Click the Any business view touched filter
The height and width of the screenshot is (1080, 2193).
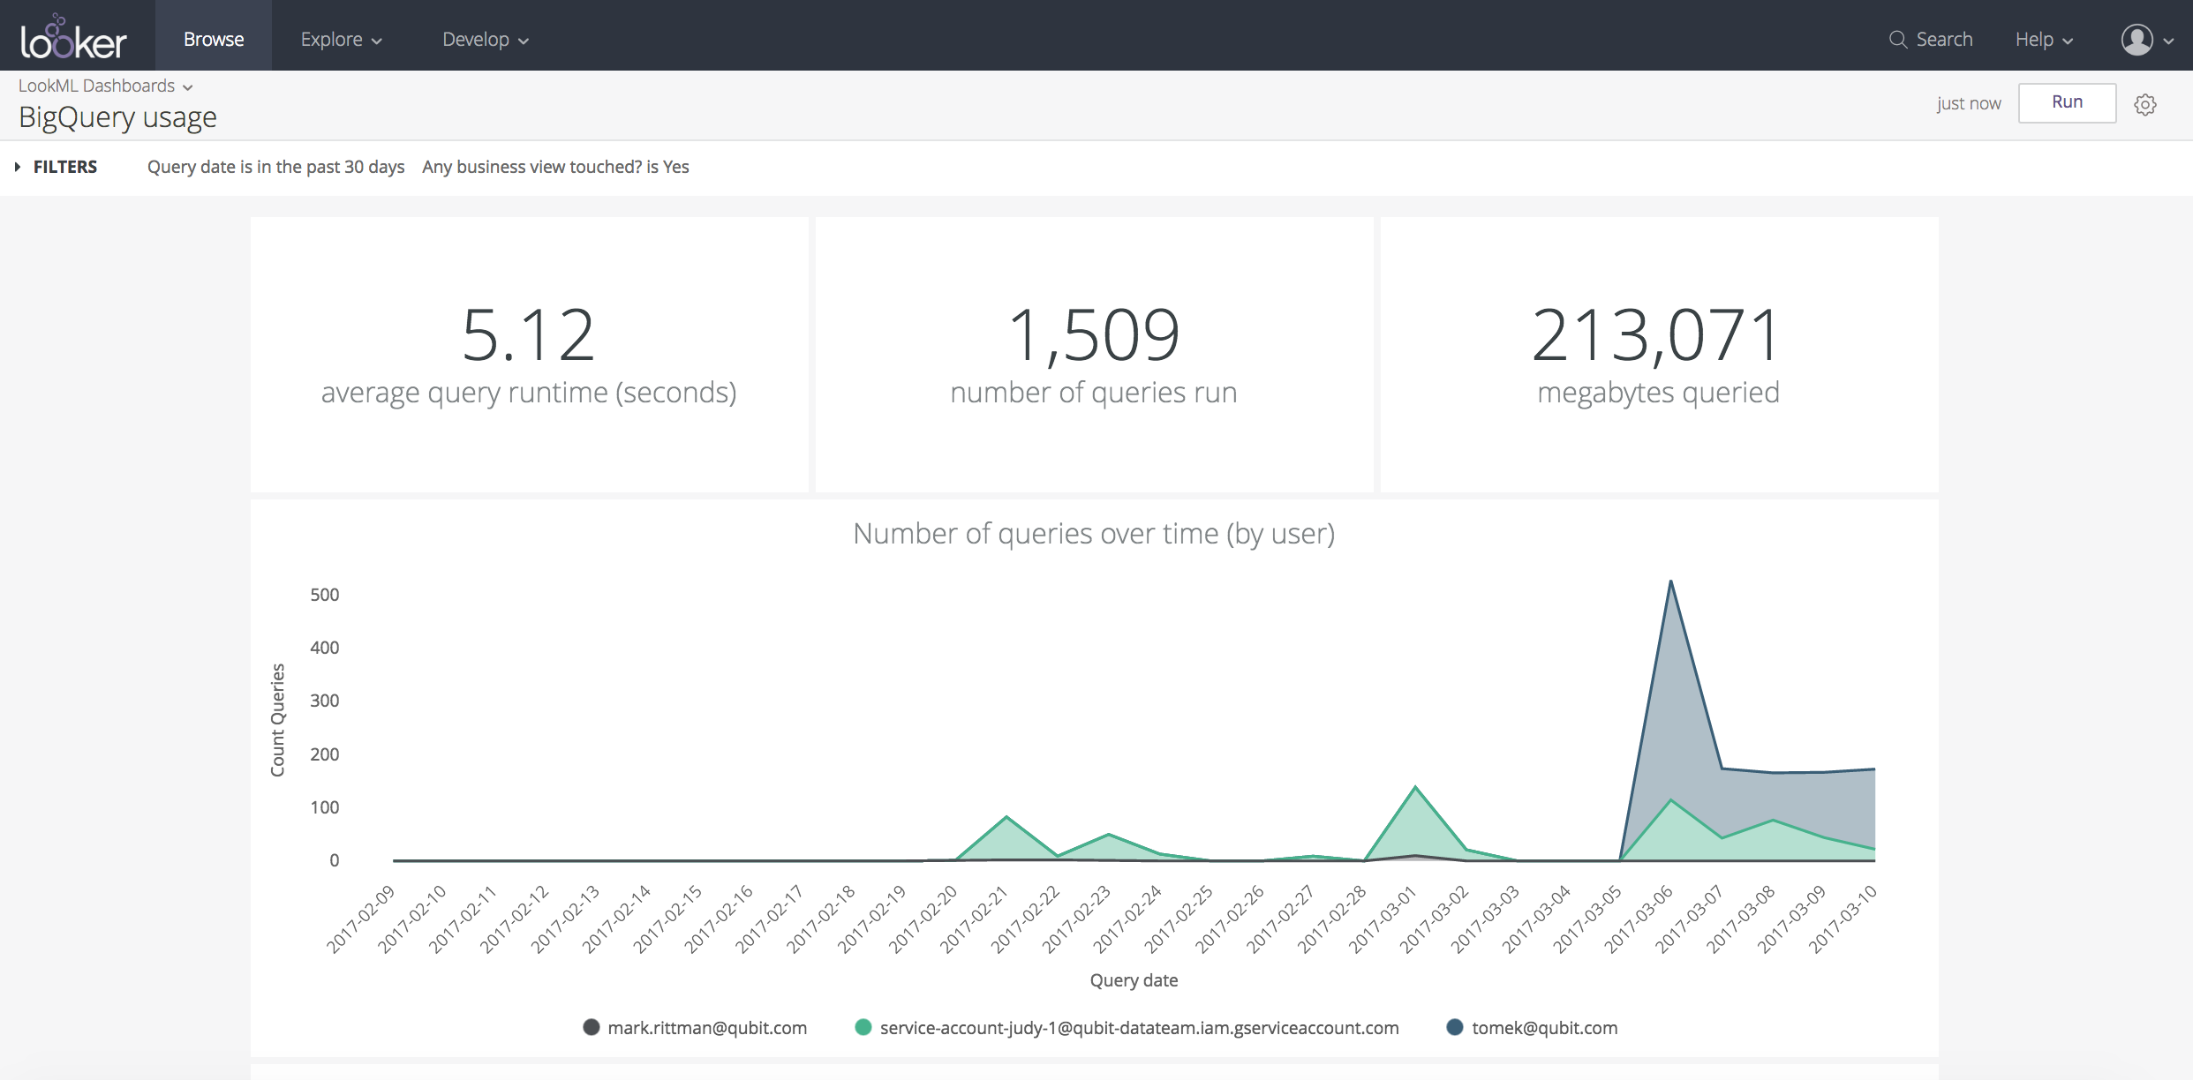[x=555, y=167]
